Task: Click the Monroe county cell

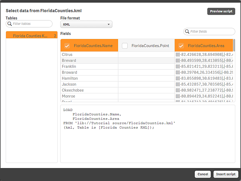Action: click(89, 96)
